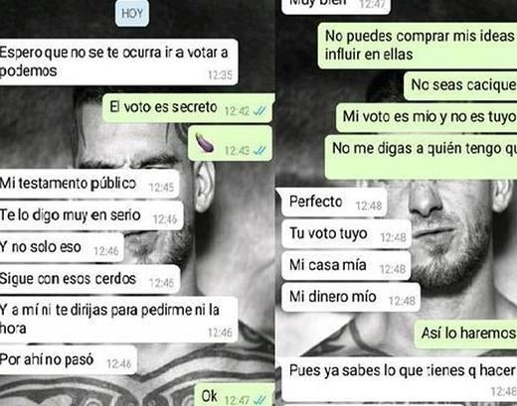Image resolution: width=517 pixels, height=406 pixels.
Task: Tap the 'Y a mí ni te dirijas' message
Action: pyautogui.click(x=118, y=320)
